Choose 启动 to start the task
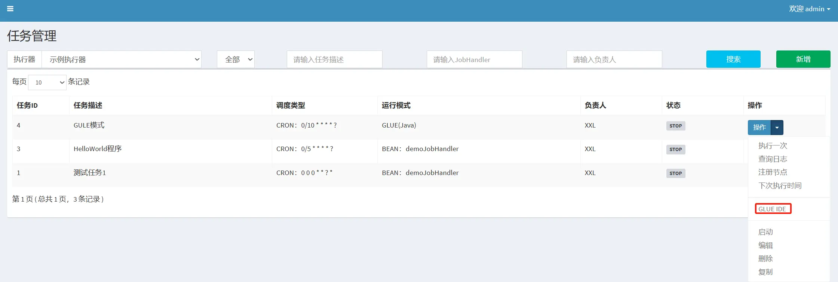 [x=765, y=232]
